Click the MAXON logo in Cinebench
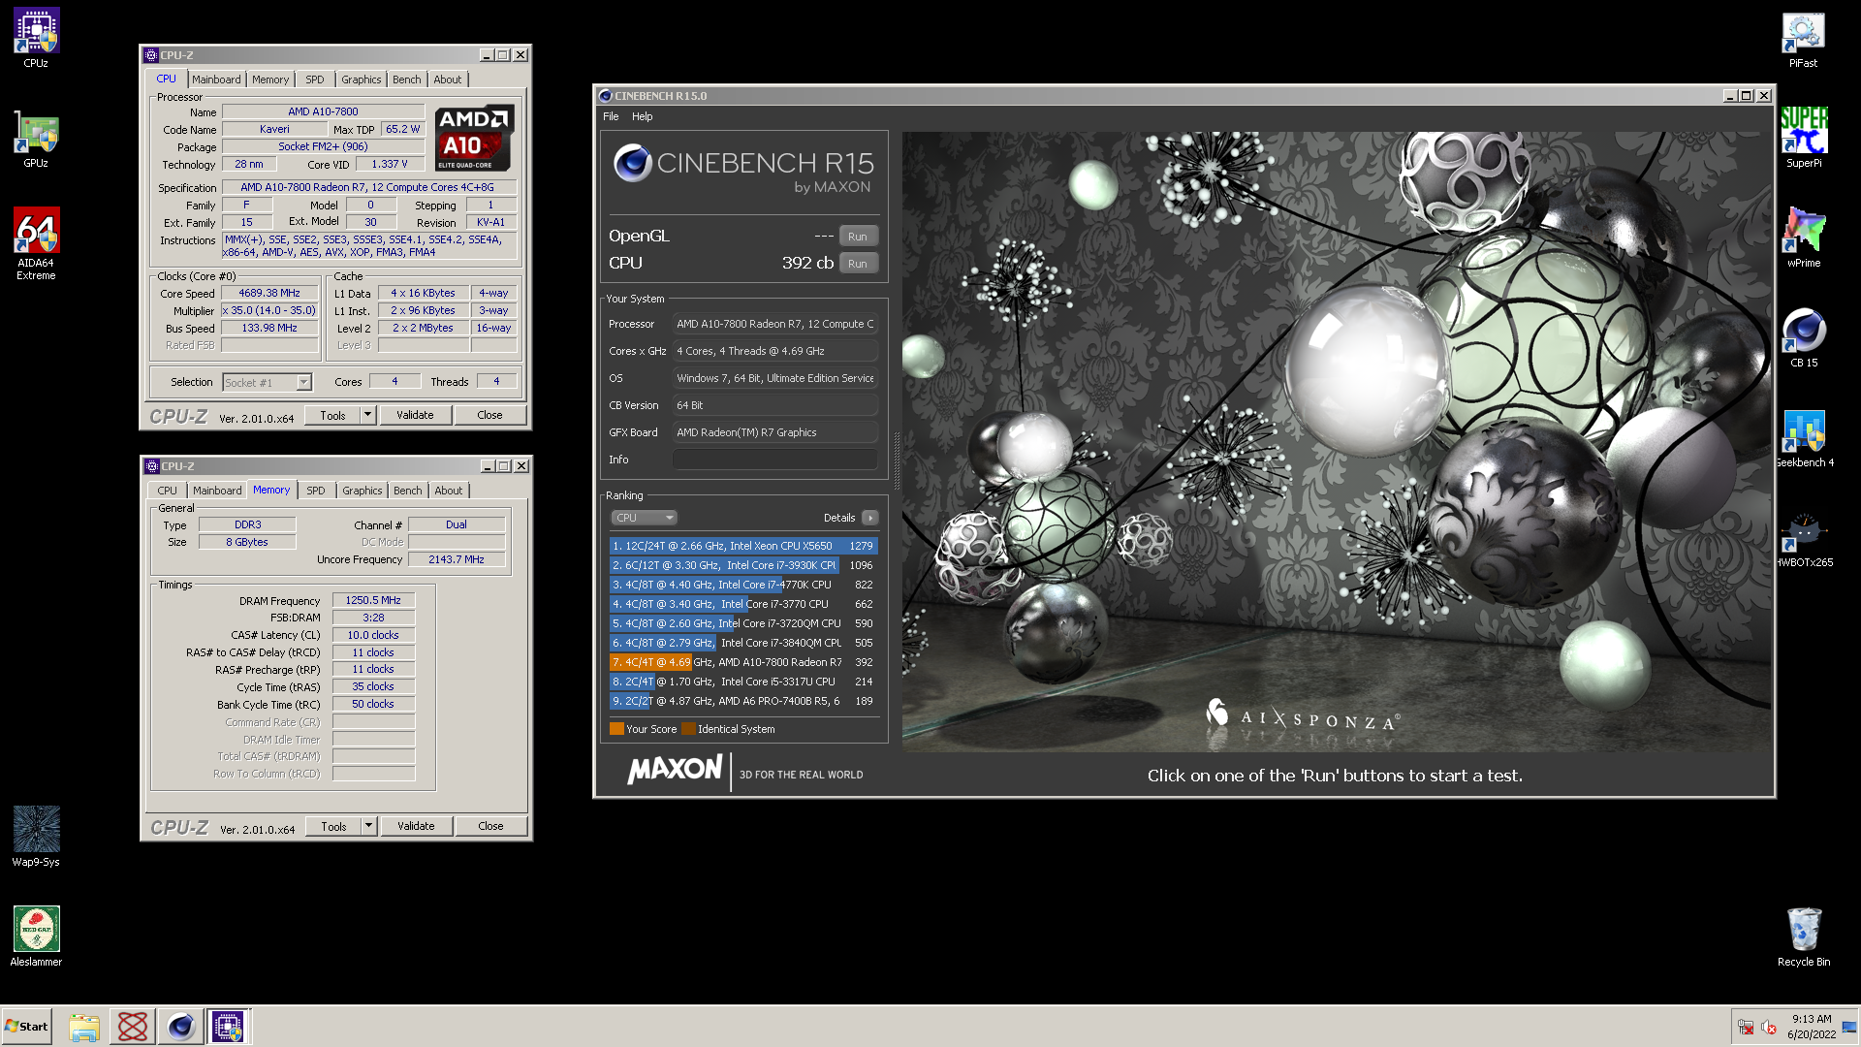The height and width of the screenshot is (1047, 1861). [x=676, y=771]
